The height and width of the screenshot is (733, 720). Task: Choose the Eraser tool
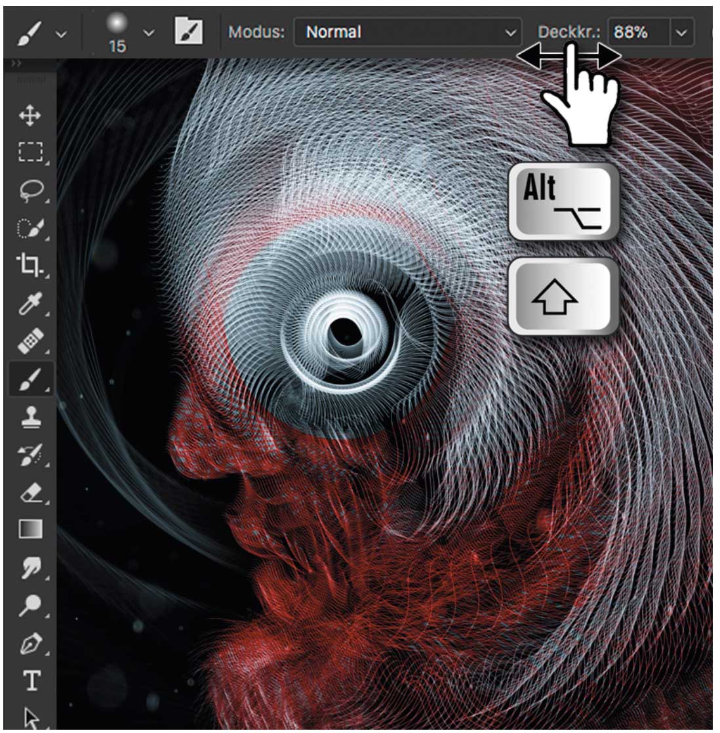coord(31,493)
